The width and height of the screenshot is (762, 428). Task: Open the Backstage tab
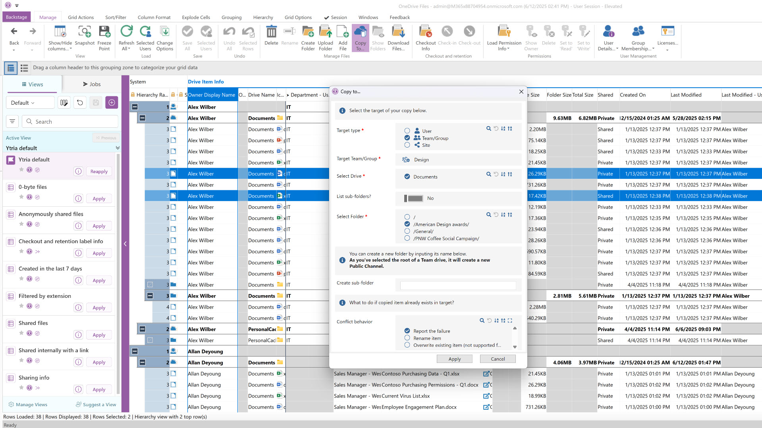click(x=17, y=17)
